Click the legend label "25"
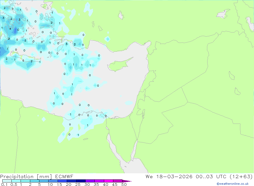The width and height of the screenshot is (254, 186). click(x=78, y=184)
